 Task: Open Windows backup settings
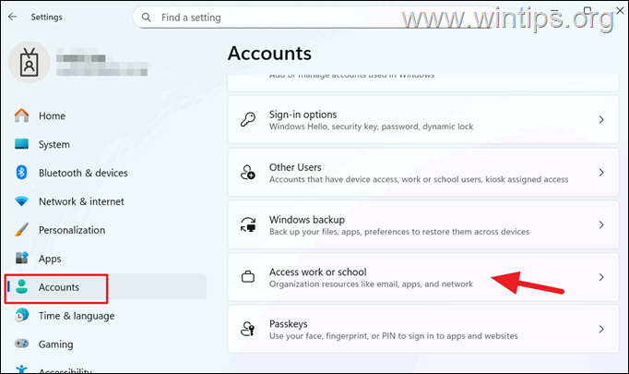click(x=423, y=224)
